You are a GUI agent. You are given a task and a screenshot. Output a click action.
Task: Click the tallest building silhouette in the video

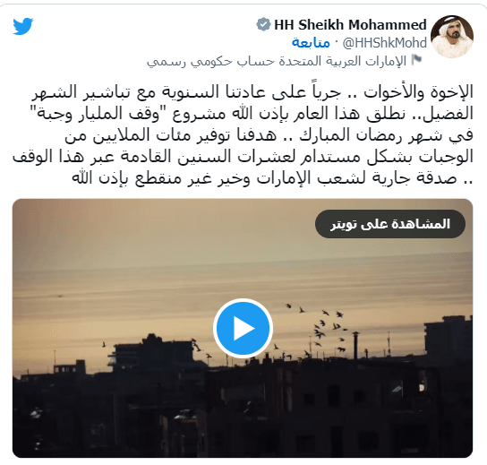click(449, 337)
